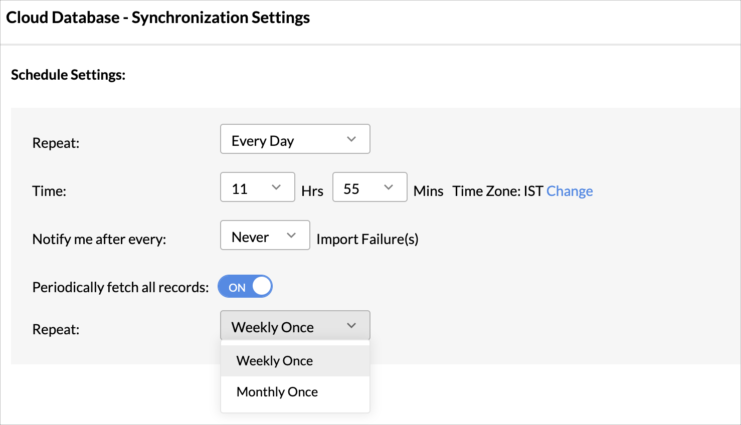Click the chevron beside the Never value

291,236
